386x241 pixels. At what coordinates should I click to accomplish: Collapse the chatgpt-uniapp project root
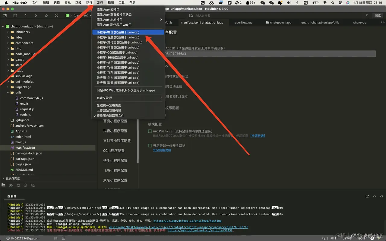coord(3,26)
